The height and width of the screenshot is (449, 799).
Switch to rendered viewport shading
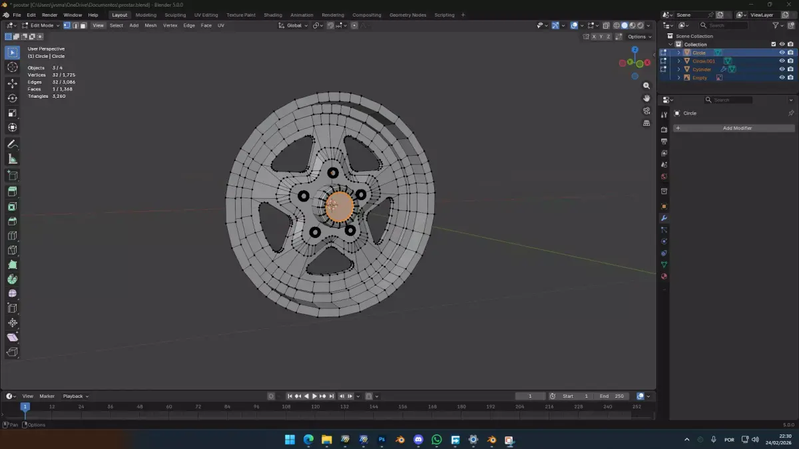[x=641, y=25]
